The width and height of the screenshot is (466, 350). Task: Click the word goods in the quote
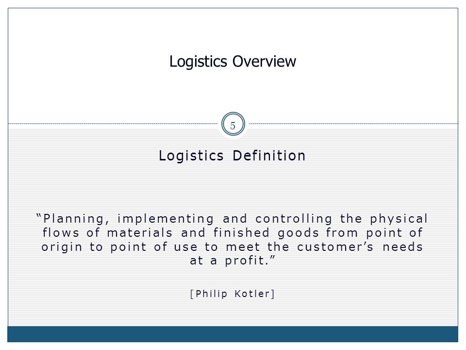pos(299,233)
